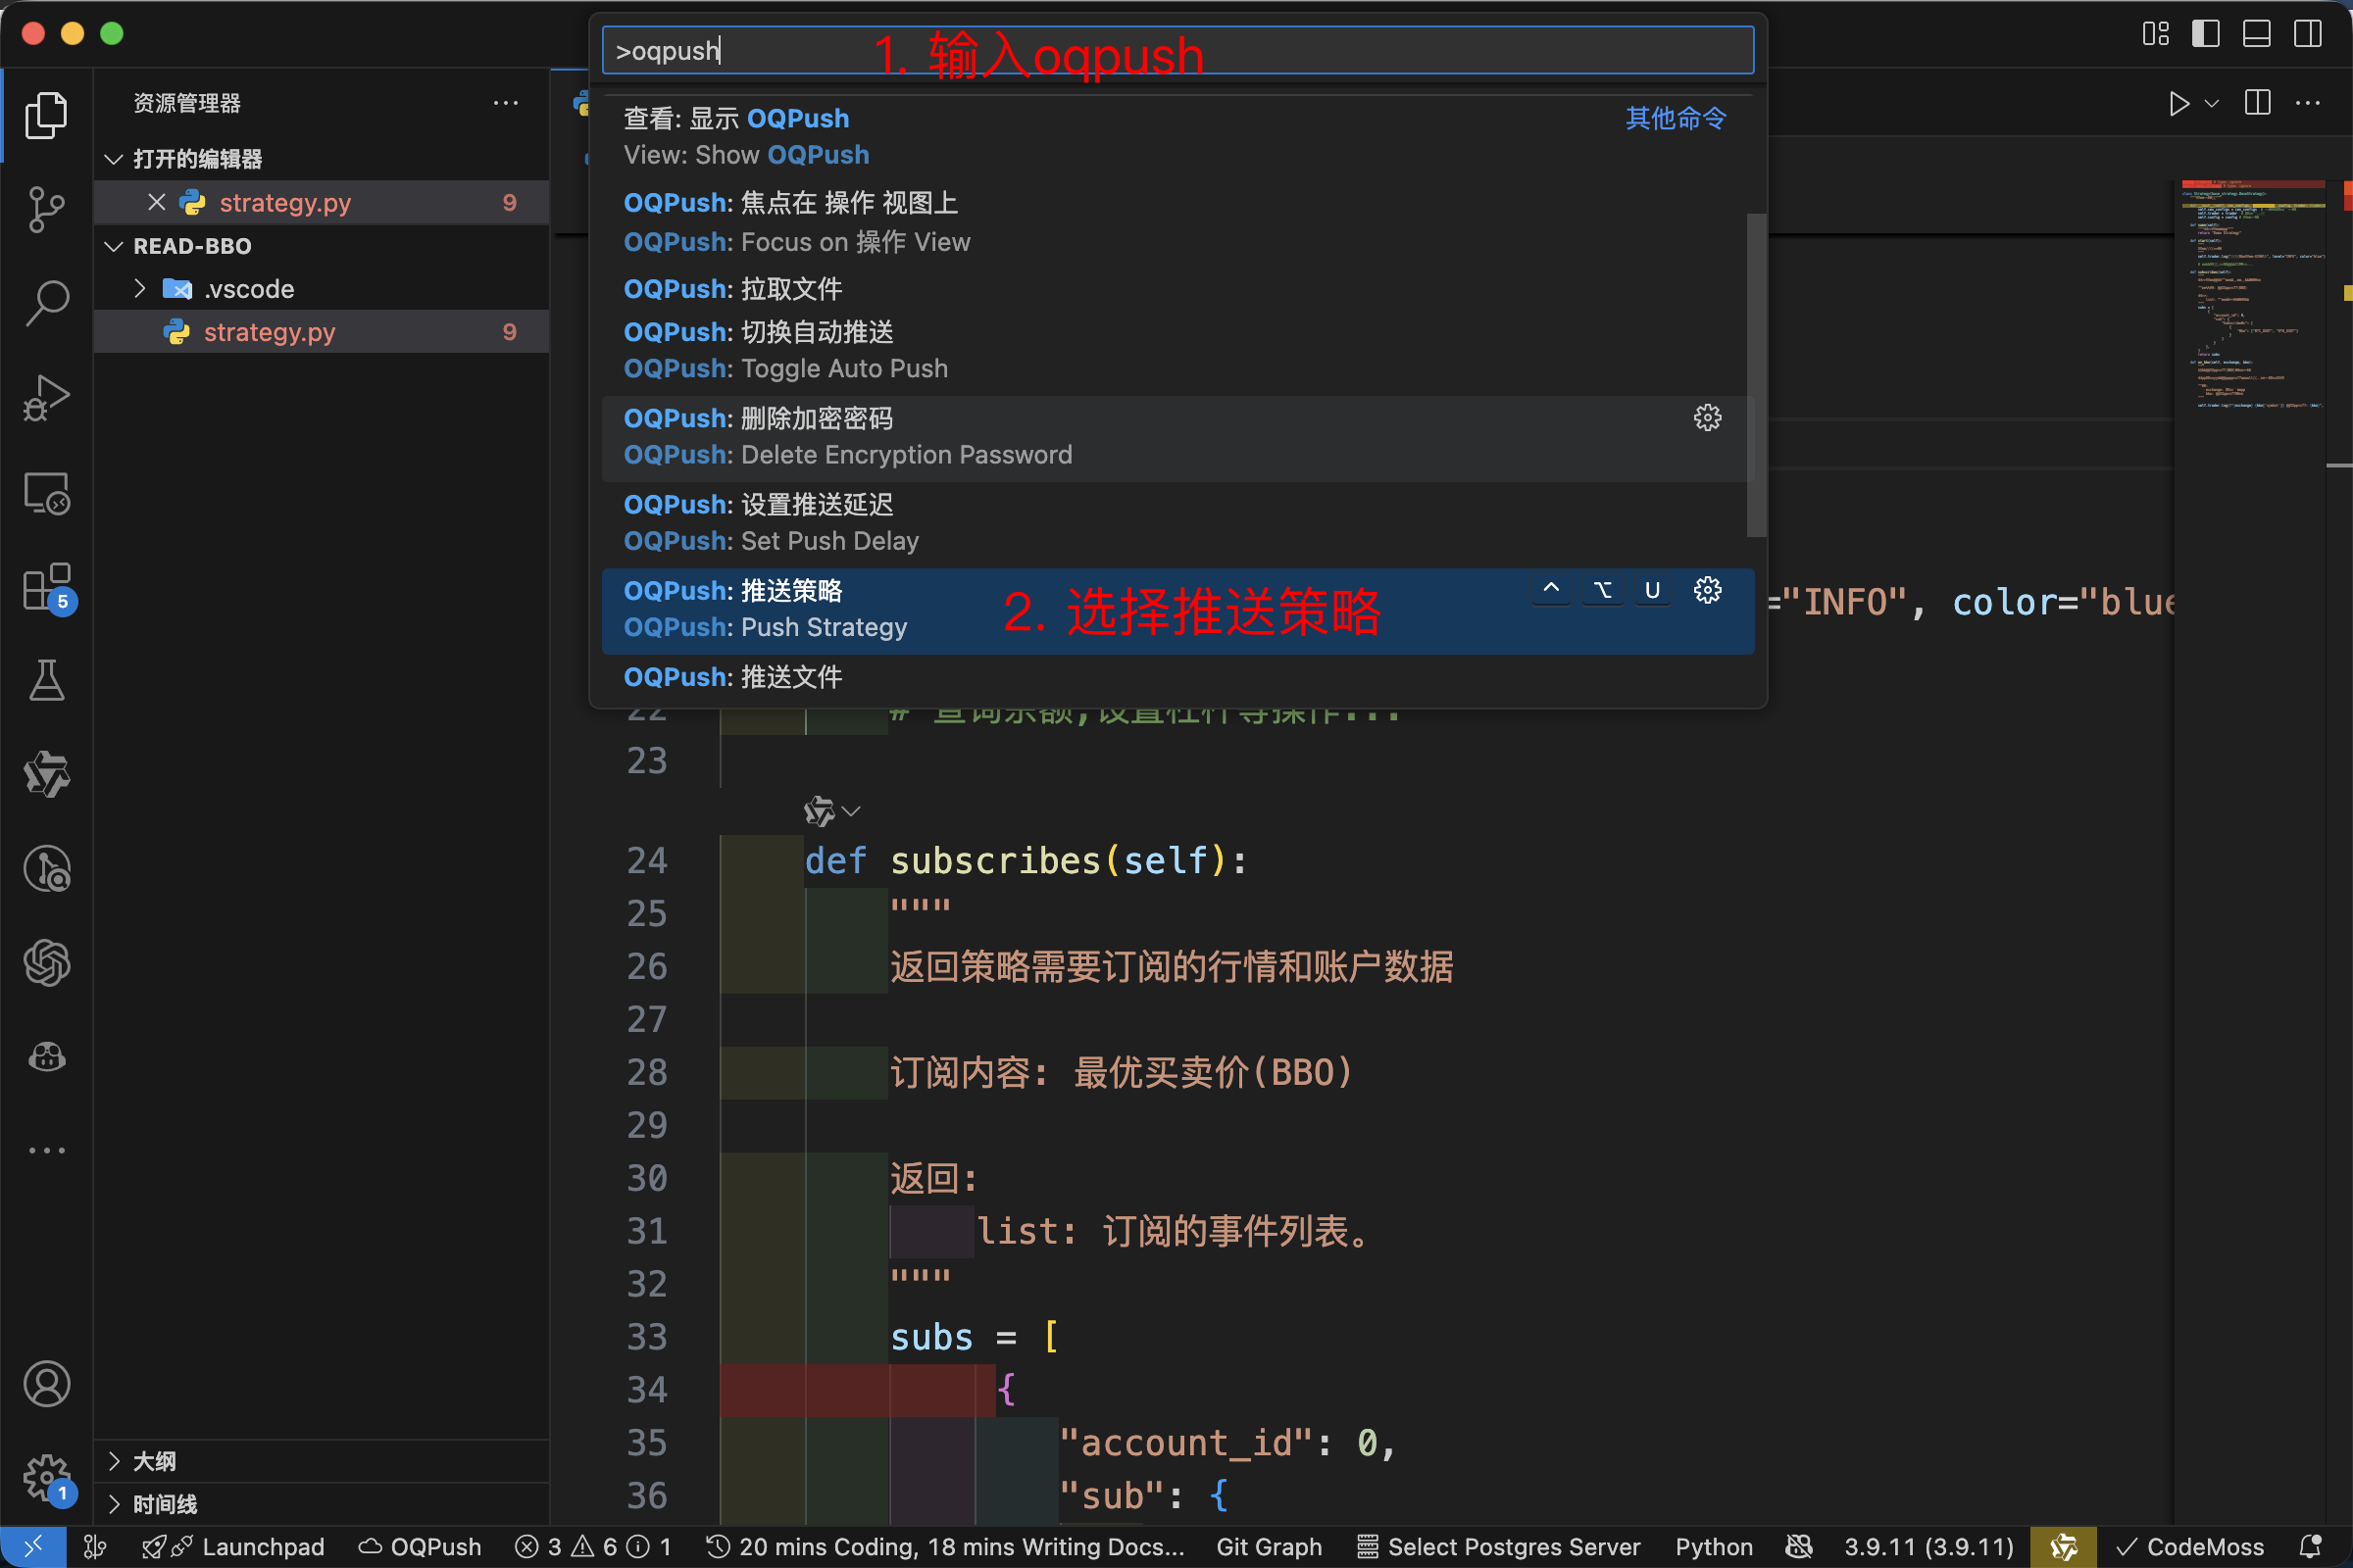Toggle the bottom panel visibility
Screen dimensions: 2353x1568
2256,33
